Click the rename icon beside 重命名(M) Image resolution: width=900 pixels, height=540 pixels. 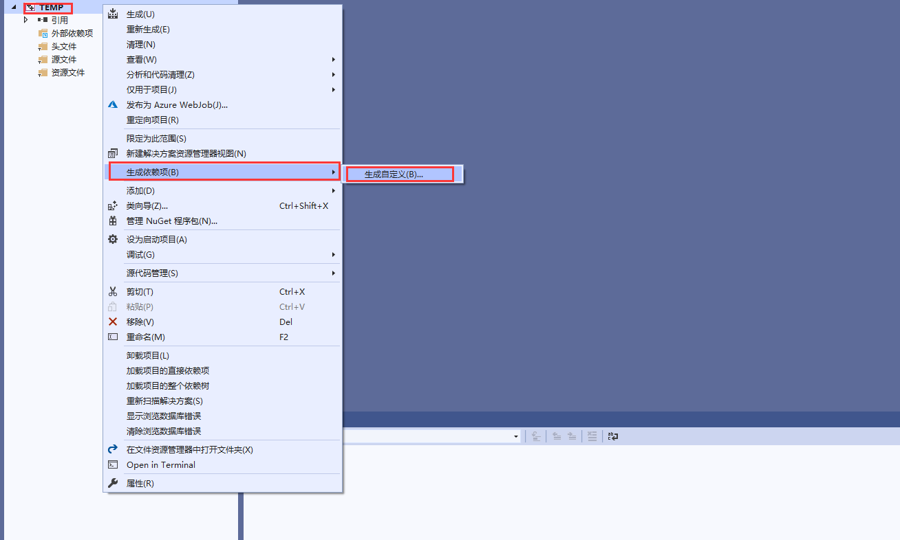tap(113, 337)
